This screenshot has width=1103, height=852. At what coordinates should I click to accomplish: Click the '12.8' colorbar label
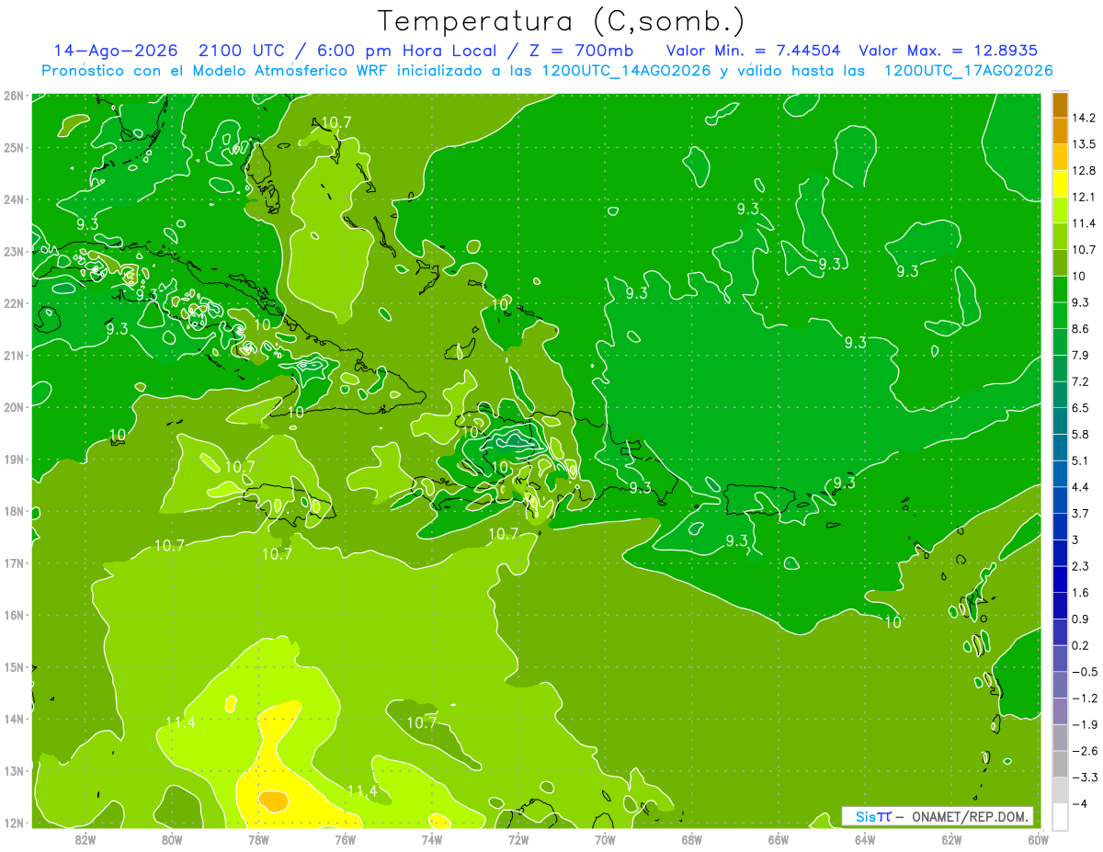coord(1083,171)
